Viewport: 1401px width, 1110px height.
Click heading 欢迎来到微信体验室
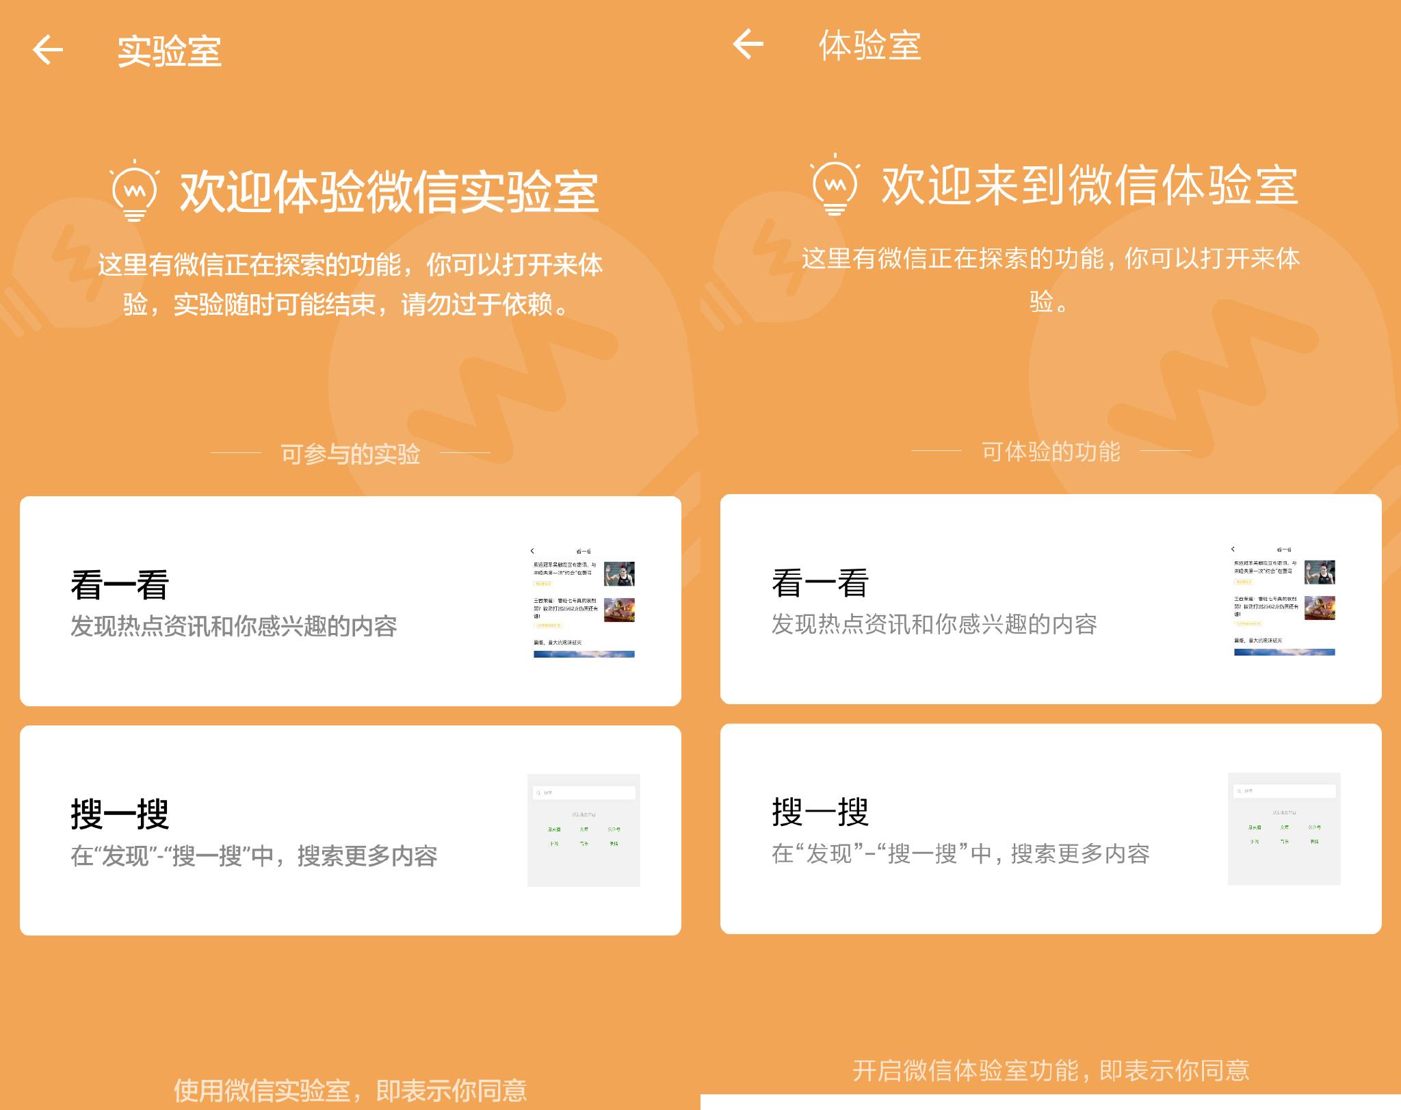(x=1090, y=185)
